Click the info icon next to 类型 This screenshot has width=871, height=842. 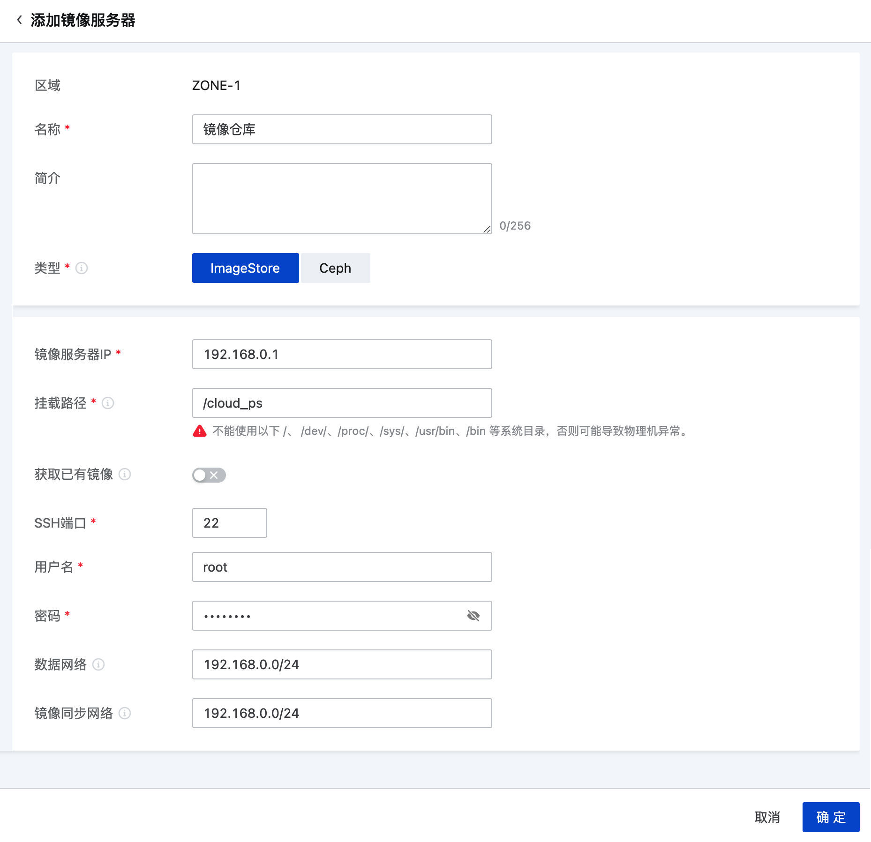pos(82,268)
